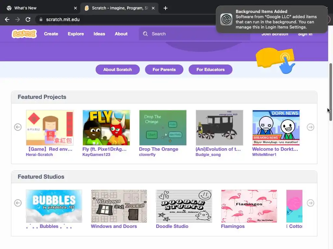Click the (Ani)Evolution of t… title
Viewport: 333px width, 249px height.
pyautogui.click(x=218, y=149)
